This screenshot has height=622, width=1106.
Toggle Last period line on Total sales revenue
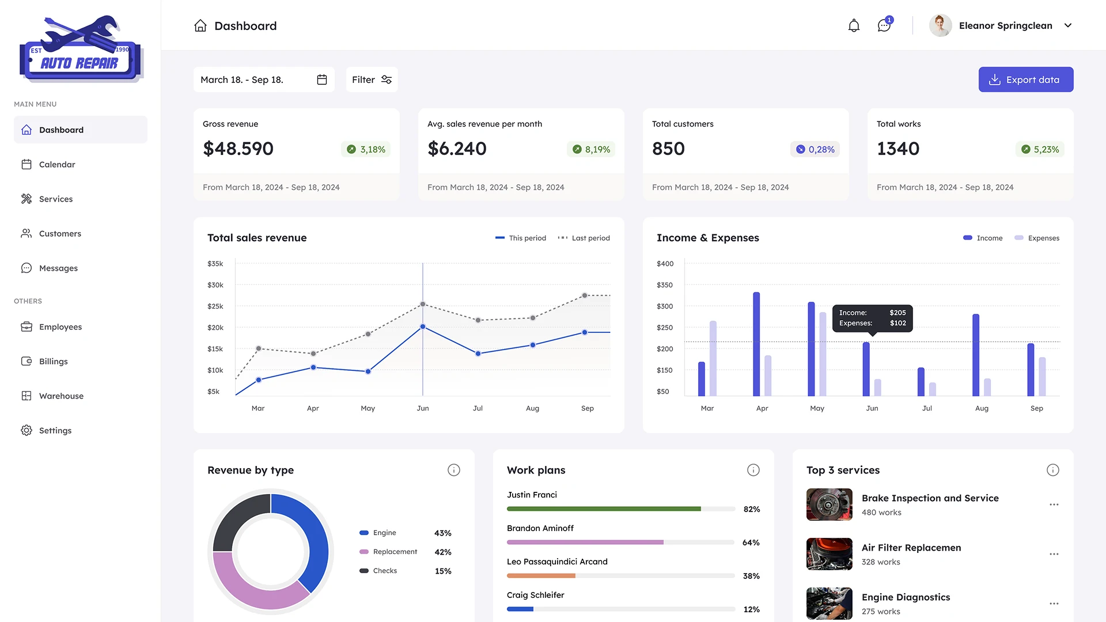tap(584, 238)
